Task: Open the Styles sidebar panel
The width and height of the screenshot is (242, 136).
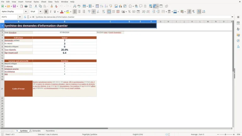Action: point(238,29)
